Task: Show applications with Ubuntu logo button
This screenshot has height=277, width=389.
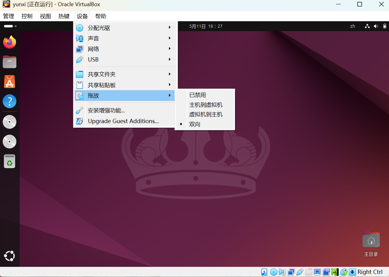Action: (x=10, y=256)
